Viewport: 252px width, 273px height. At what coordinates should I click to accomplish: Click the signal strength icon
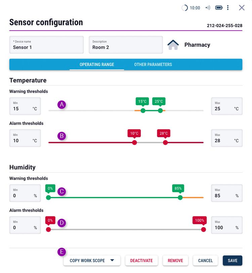click(x=208, y=8)
